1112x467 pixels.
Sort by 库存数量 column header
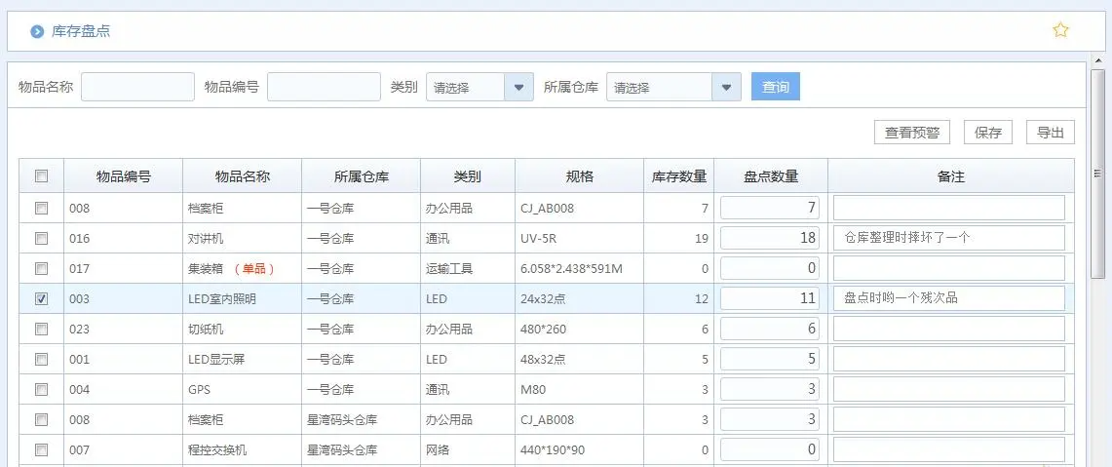[x=678, y=176]
